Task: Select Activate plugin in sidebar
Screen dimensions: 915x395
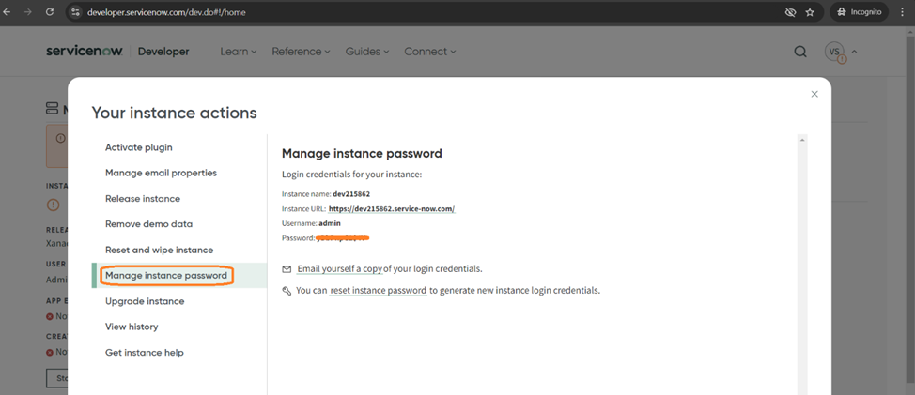Action: 138,147
